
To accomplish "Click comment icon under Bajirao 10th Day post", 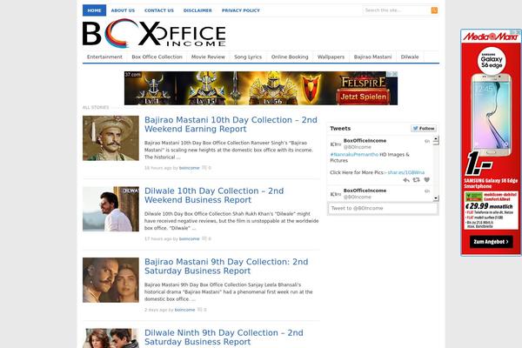I will (x=204, y=168).
